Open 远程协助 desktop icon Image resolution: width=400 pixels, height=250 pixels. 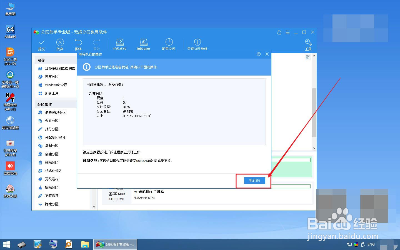coord(10,168)
